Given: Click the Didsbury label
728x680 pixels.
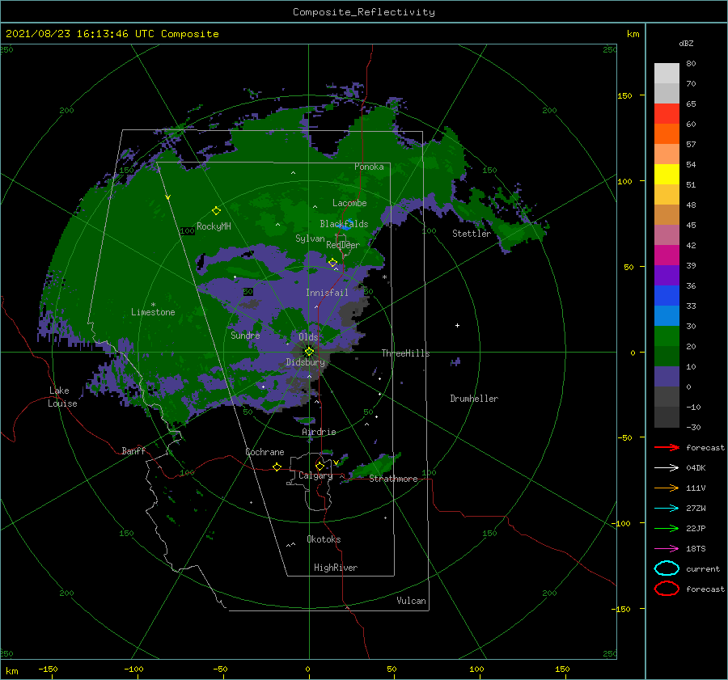Looking at the screenshot, I should (305, 362).
